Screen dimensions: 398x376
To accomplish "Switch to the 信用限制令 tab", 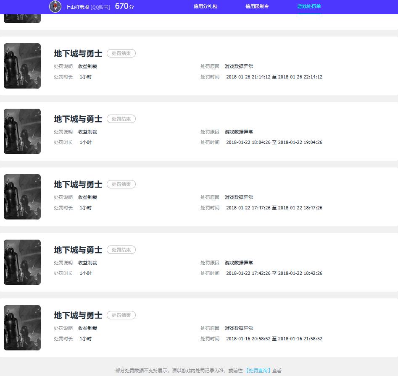I will click(x=257, y=7).
